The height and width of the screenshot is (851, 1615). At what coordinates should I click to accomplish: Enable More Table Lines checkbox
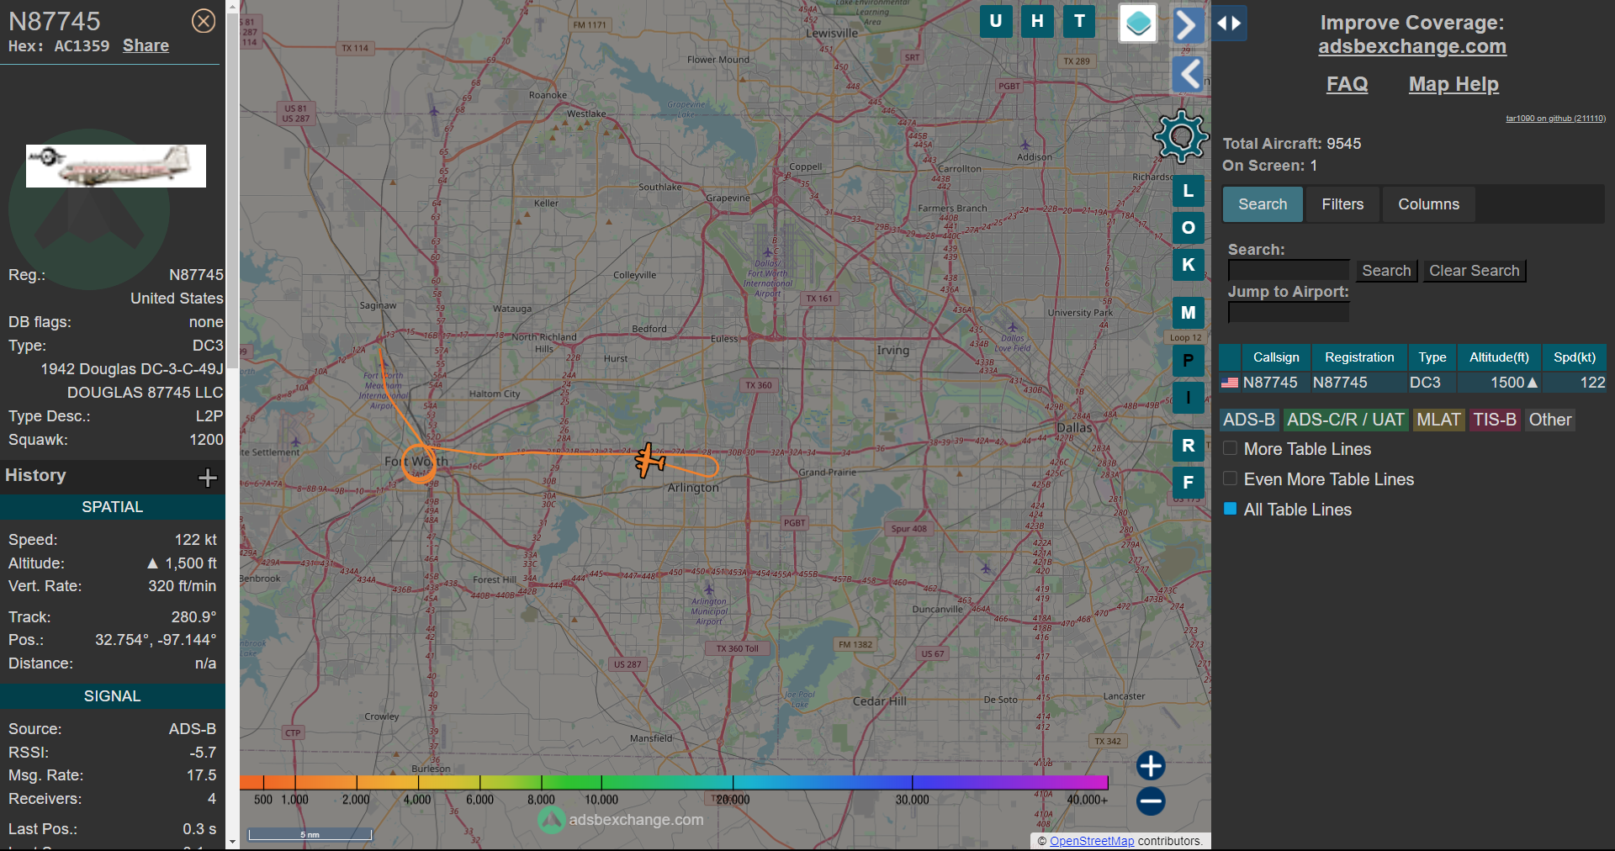[1230, 448]
